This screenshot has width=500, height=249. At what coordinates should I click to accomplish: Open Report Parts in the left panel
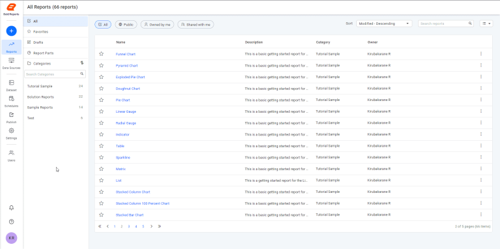[x=55, y=53]
